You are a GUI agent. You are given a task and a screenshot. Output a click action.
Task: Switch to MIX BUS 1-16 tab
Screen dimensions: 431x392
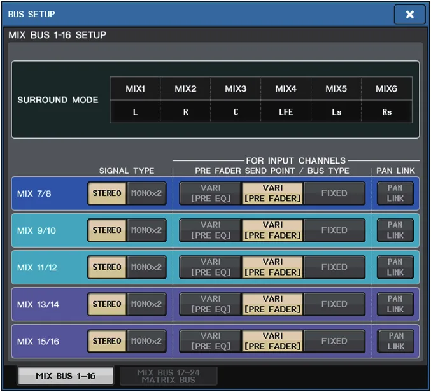(66, 375)
